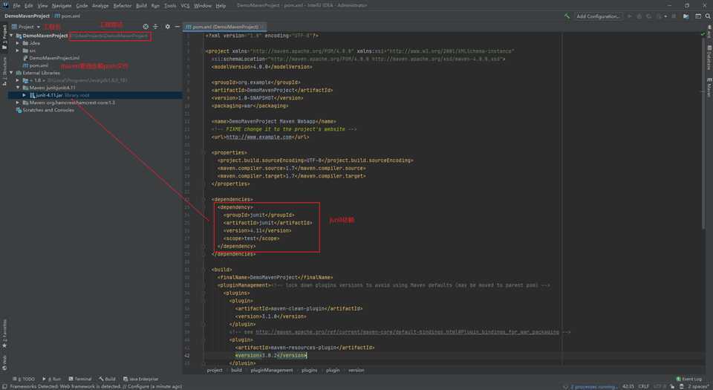
Task: Expand Maven: org.hamcrest:hamcrest-core:1.3 node
Action: tap(18, 103)
